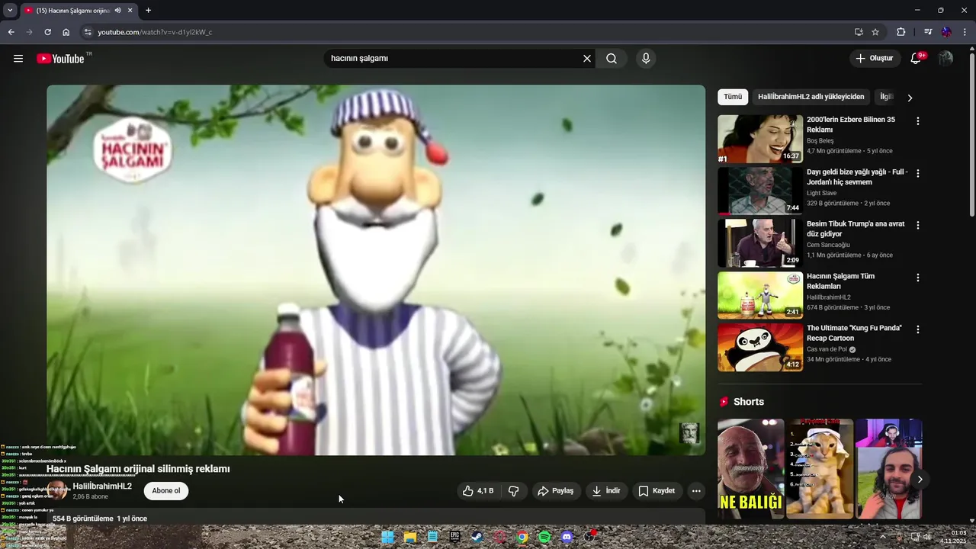
Task: Mute the tab via speaker icon
Action: coord(117,11)
